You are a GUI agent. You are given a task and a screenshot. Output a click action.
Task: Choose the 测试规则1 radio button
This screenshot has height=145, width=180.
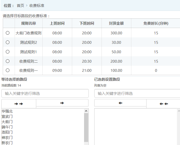tap(7, 52)
